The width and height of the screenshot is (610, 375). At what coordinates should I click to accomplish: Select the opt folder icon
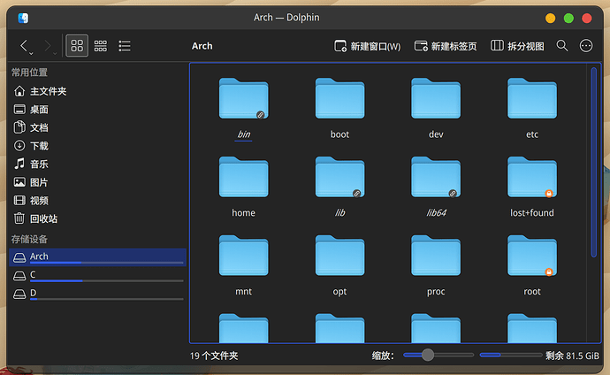point(339,256)
